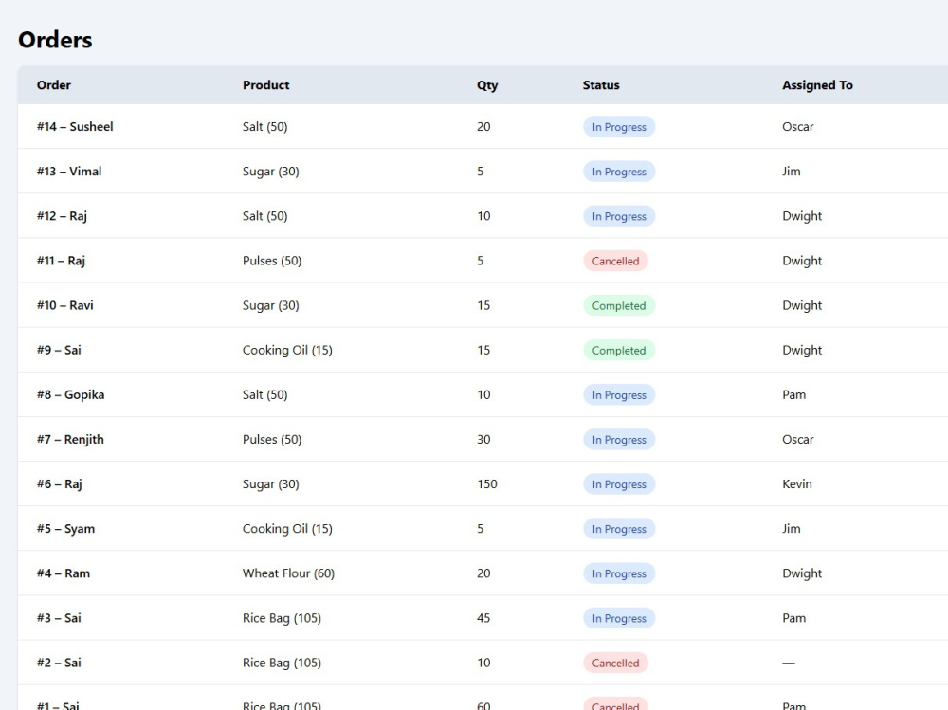
Task: Click the Assigned To column header
Action: (x=817, y=85)
